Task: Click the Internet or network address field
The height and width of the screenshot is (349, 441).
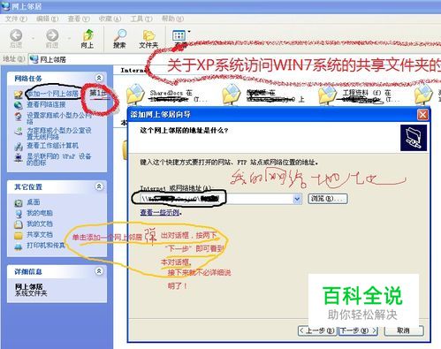Action: click(221, 199)
